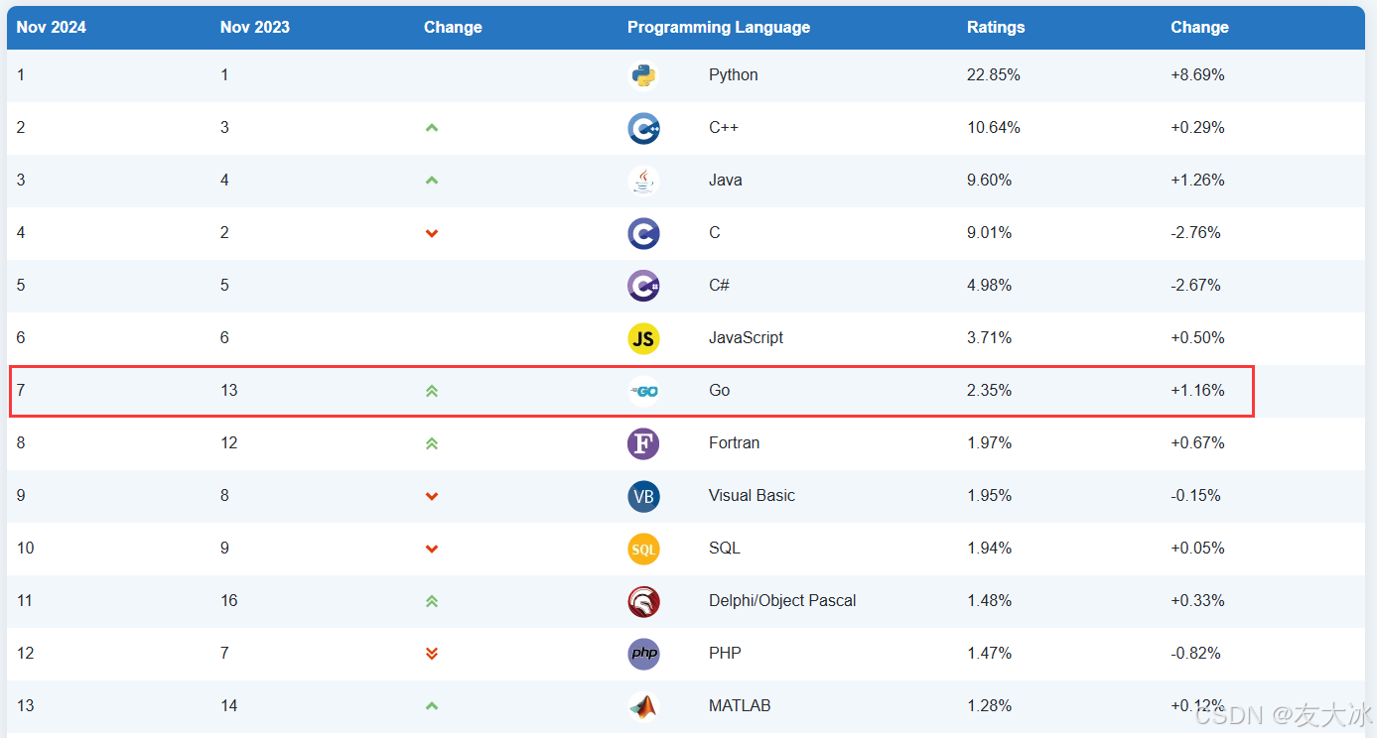
Task: Click the JavaScript language name
Action: [x=747, y=338]
